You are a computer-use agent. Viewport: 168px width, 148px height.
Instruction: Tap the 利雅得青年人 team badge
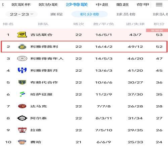[x=22, y=59]
